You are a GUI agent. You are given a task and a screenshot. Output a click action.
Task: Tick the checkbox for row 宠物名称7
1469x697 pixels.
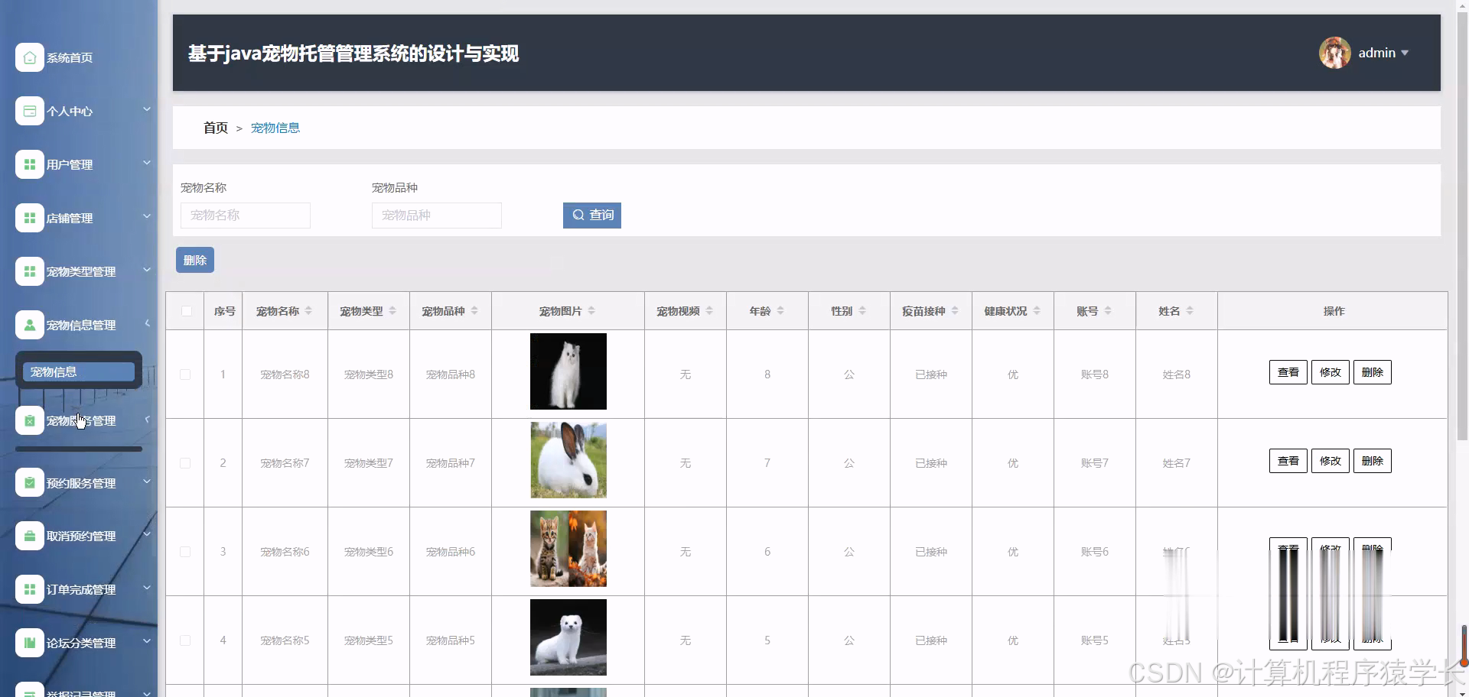tap(185, 463)
